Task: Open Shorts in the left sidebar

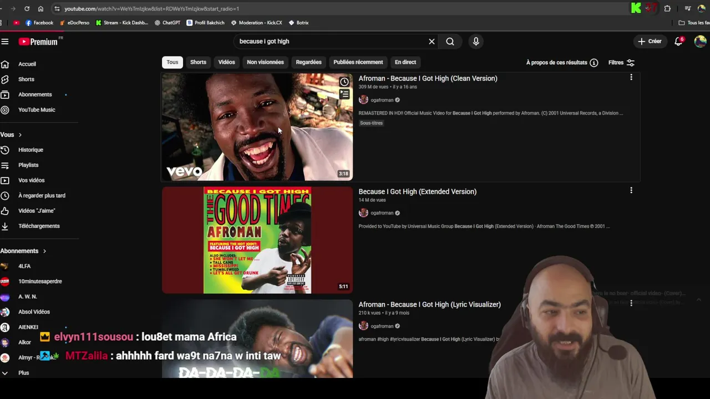Action: tap(26, 79)
